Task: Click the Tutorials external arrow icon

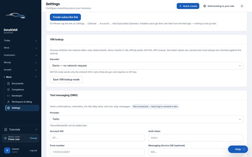Action: tap(36, 130)
